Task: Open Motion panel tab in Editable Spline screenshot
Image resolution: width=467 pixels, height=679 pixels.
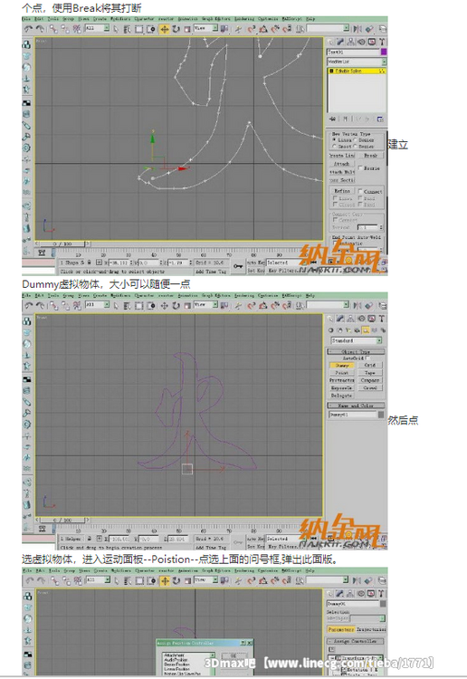Action: coord(361,42)
